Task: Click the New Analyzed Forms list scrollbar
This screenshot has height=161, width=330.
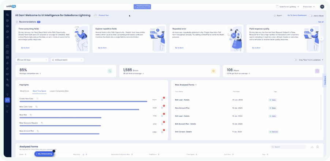Action: coord(321,112)
